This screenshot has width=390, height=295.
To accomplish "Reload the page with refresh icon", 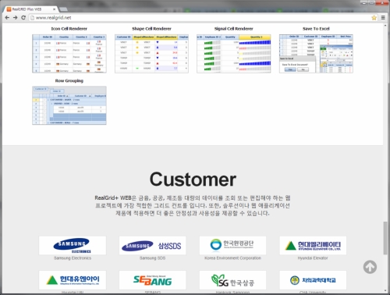I will [x=23, y=17].
